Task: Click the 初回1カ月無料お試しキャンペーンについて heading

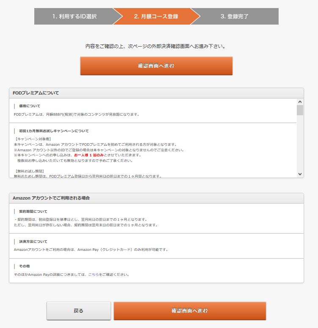Action: (x=54, y=131)
